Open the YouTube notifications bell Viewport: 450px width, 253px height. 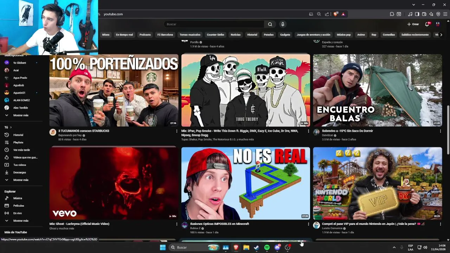(427, 24)
